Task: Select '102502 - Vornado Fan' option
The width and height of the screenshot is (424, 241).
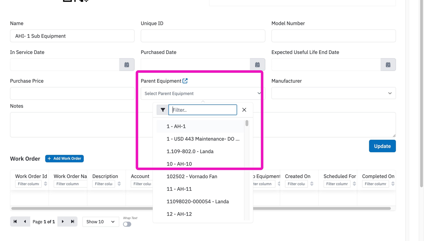Action: (x=200, y=176)
